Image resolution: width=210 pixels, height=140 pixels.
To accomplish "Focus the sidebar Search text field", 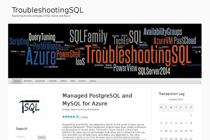I will pos(26,137).
